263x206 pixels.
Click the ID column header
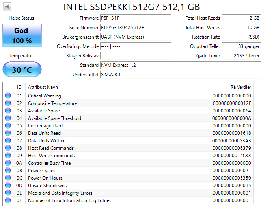(19, 87)
